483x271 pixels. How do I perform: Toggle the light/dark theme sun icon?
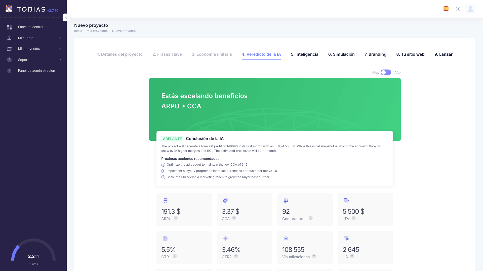point(458,9)
